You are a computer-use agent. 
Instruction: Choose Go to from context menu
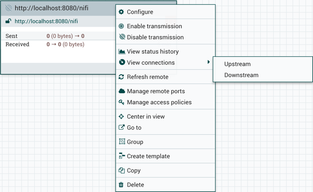134,128
